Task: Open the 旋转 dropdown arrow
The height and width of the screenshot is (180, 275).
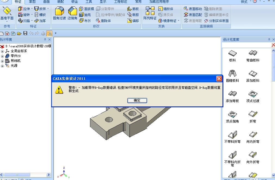Action: point(32,15)
